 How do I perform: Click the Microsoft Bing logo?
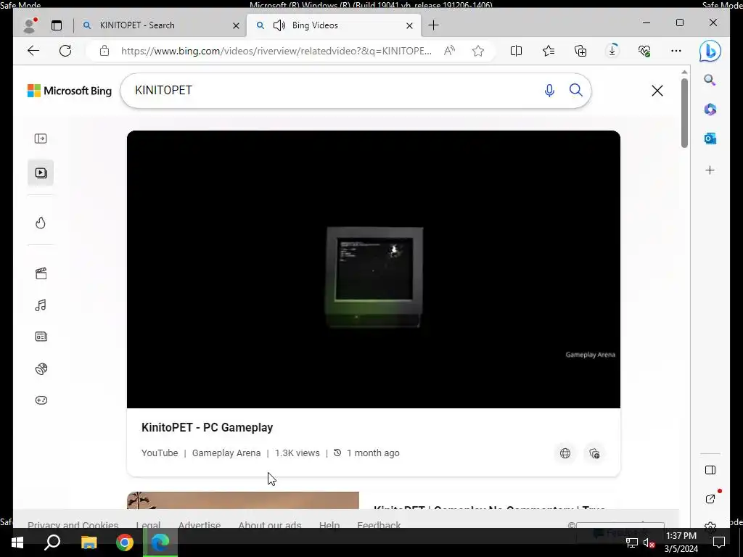click(70, 91)
